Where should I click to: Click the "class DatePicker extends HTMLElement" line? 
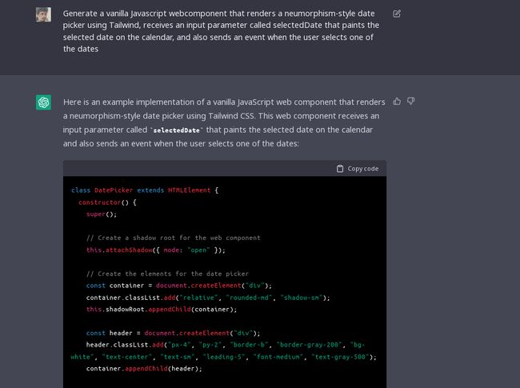pos(144,190)
